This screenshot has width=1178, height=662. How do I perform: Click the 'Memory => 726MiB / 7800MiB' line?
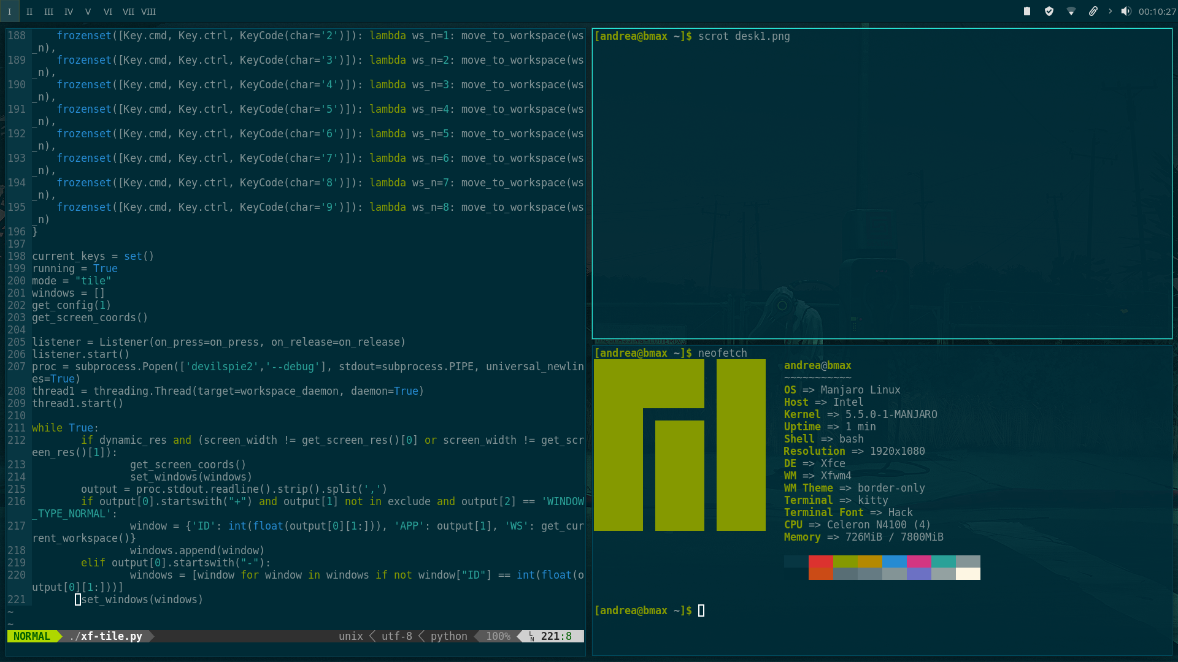(864, 537)
